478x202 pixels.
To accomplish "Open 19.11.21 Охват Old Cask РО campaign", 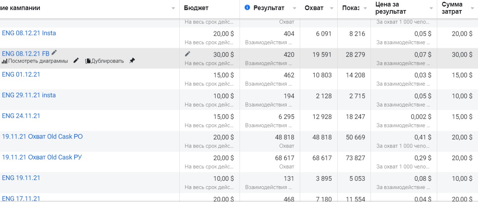I will coord(42,136).
